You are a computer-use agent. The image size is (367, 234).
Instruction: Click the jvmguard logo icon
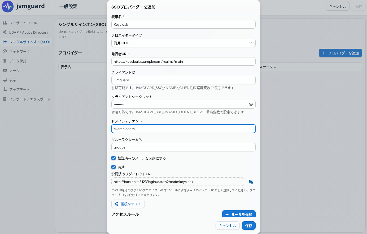coord(8,6)
